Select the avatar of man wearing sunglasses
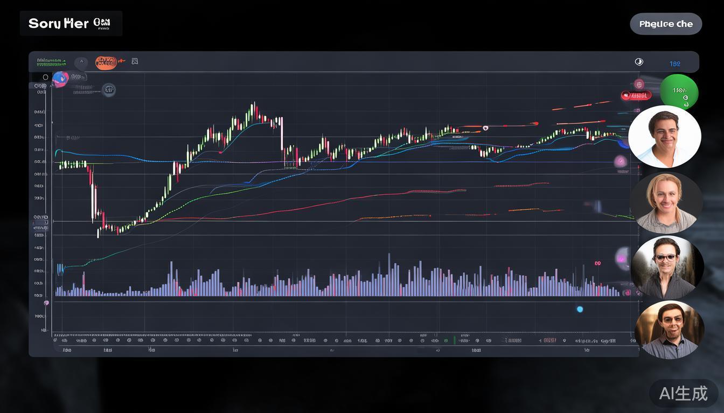 (667, 267)
